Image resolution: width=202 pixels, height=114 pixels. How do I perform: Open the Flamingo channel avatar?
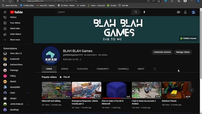[x=5, y=70]
